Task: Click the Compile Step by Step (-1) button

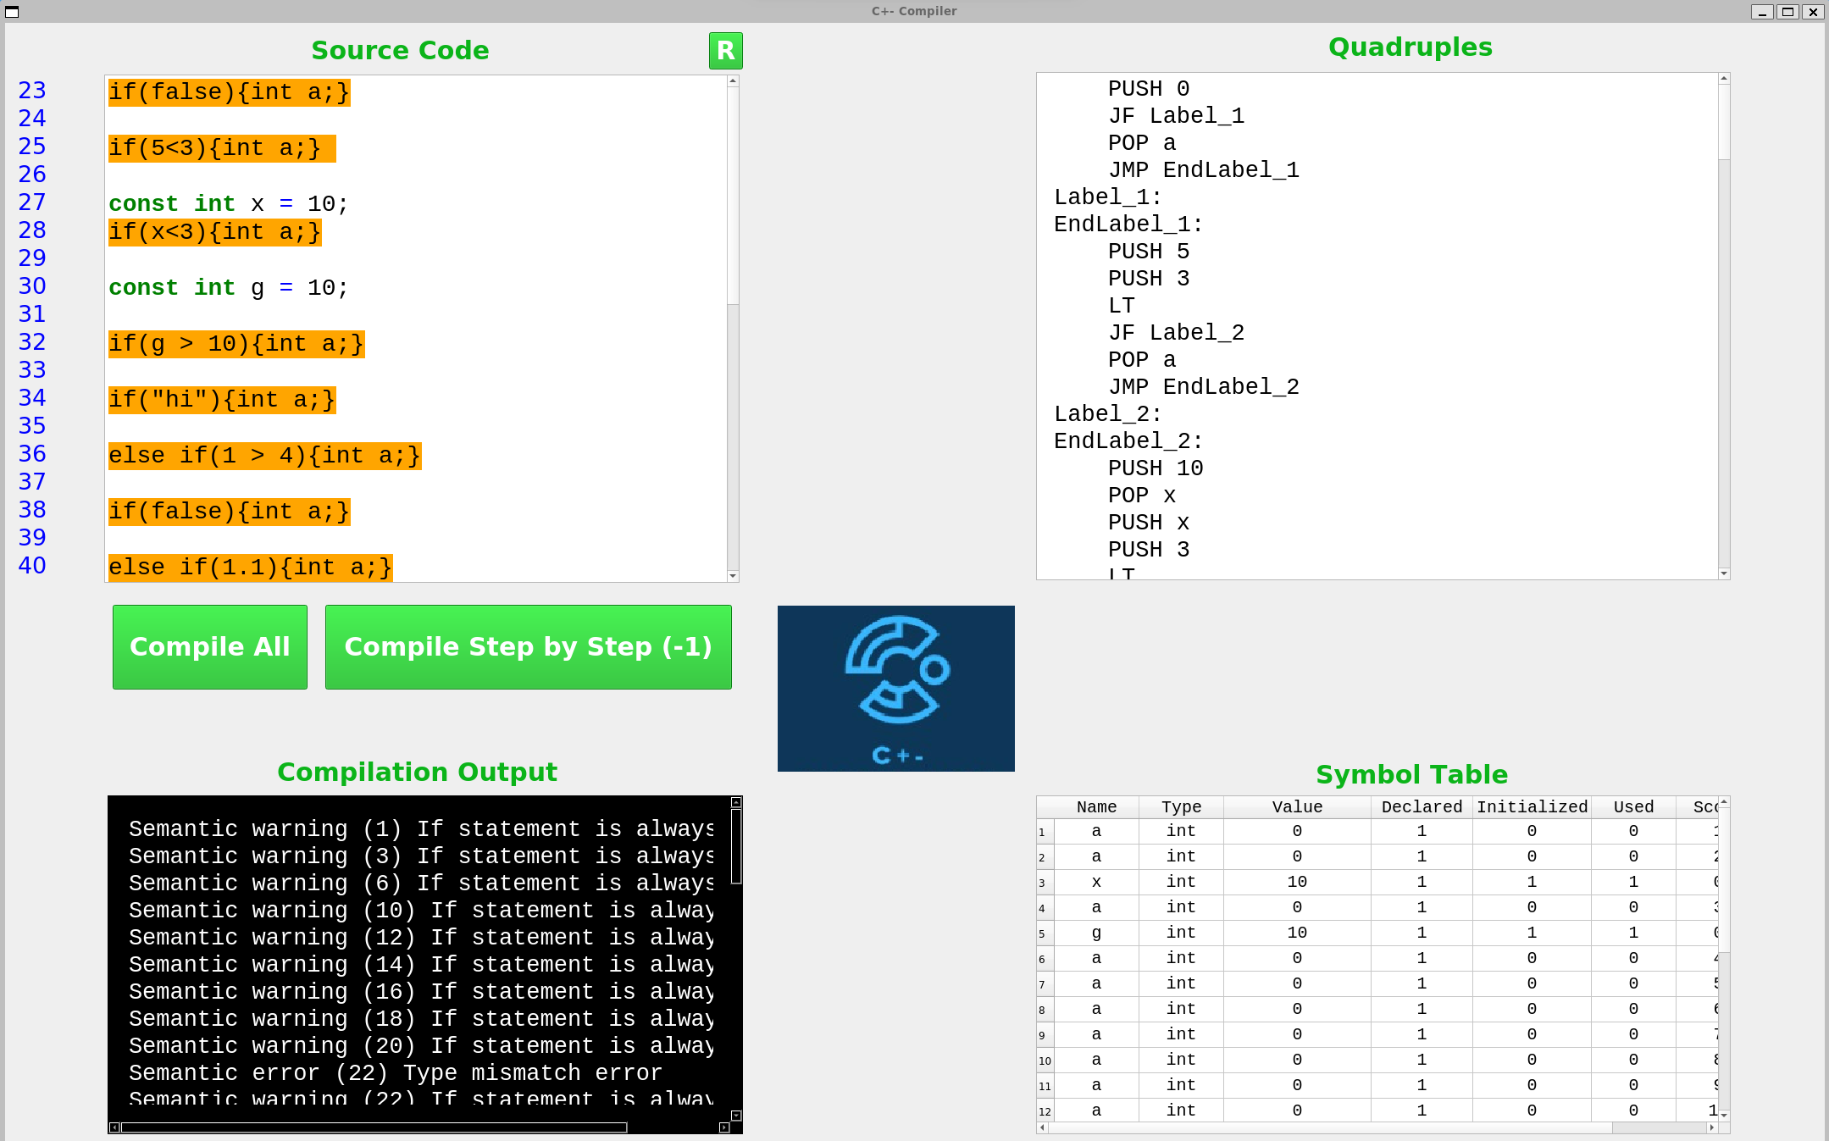Action: [529, 645]
